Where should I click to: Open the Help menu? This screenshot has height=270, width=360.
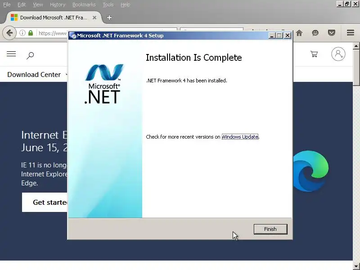point(126,4)
